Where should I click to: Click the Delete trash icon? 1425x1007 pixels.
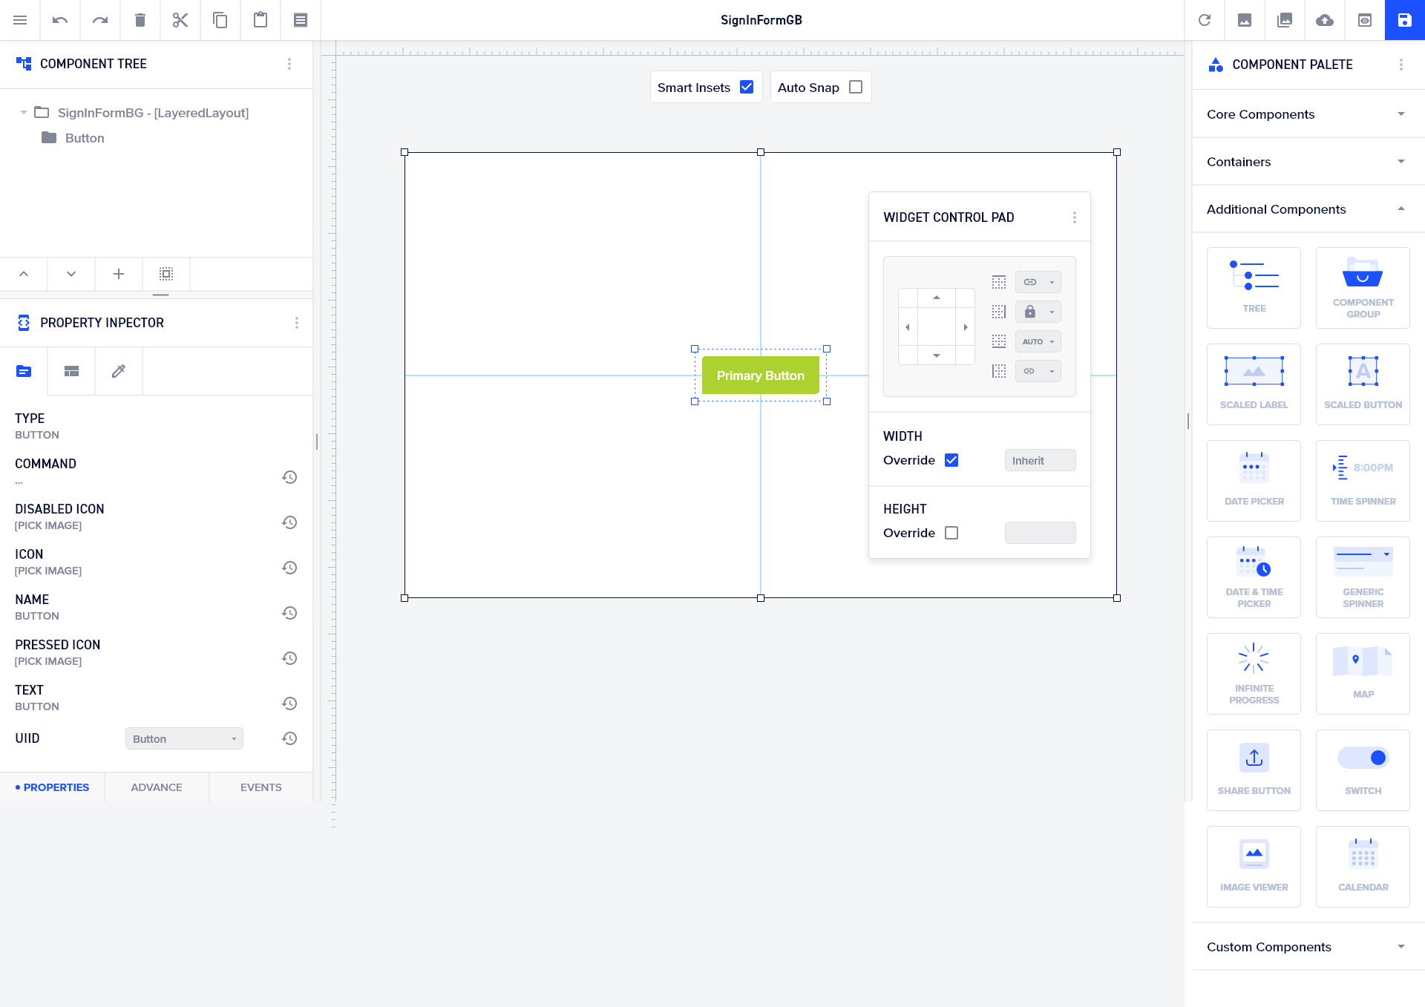[140, 20]
